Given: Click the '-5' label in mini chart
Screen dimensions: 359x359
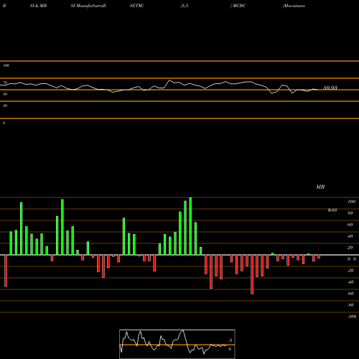Looking at the screenshot, I should click(x=230, y=340).
